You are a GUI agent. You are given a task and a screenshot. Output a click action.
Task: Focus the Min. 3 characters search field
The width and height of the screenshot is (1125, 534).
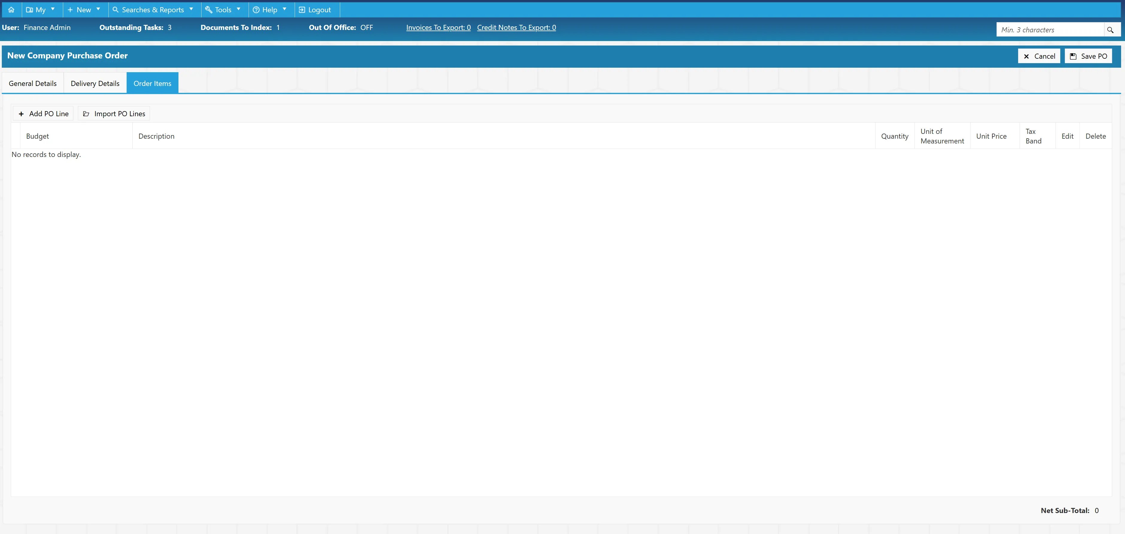tap(1050, 30)
